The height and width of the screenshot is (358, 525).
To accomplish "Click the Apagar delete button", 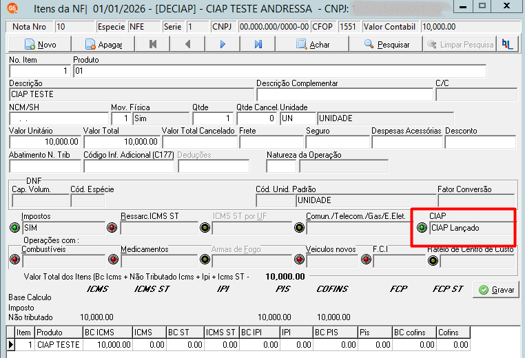I will [x=103, y=45].
